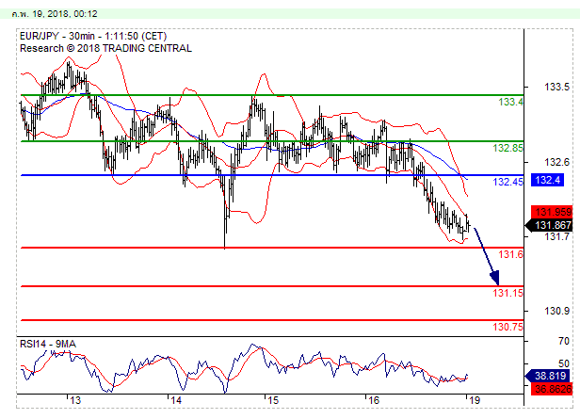The image size is (580, 419).
Task: Click the date axis label 13
Action: (x=75, y=400)
